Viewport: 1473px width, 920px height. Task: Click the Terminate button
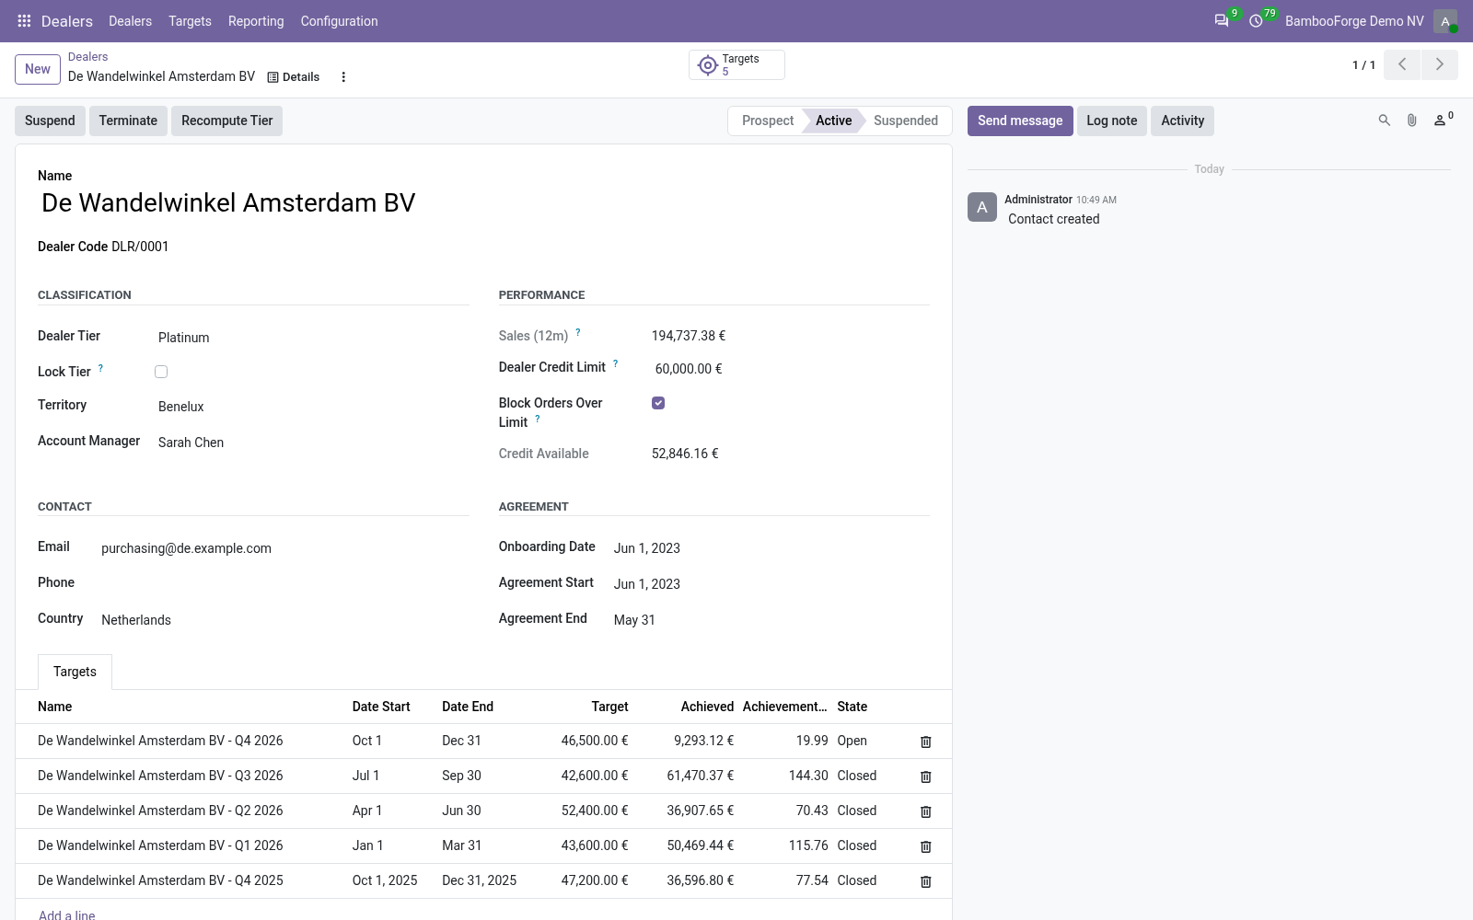(128, 121)
